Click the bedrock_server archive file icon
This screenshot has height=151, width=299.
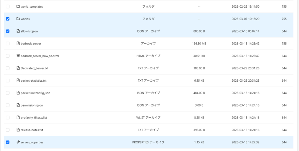18,44
